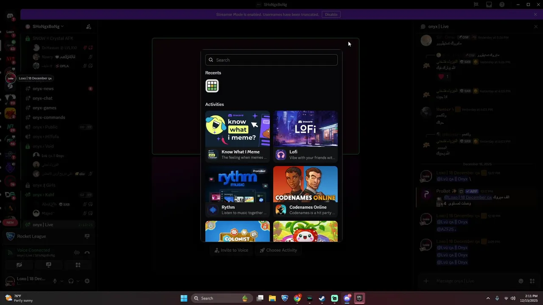Disconnect from voice using the phone icon
The height and width of the screenshot is (305, 543).
tap(87, 252)
